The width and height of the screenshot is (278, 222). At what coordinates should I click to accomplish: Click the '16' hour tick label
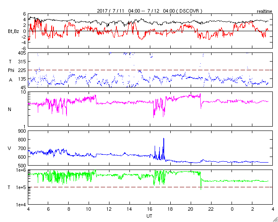coord(150,209)
